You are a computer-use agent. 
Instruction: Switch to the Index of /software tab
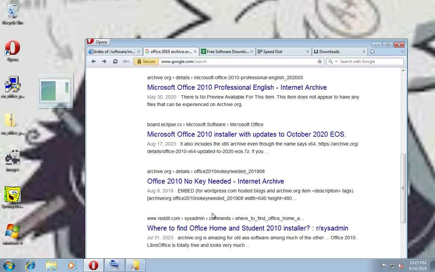[x=114, y=52]
